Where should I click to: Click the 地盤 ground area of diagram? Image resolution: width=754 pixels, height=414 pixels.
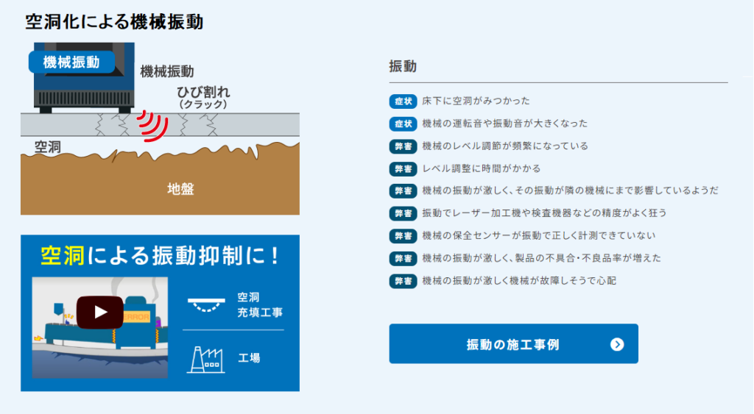(180, 189)
